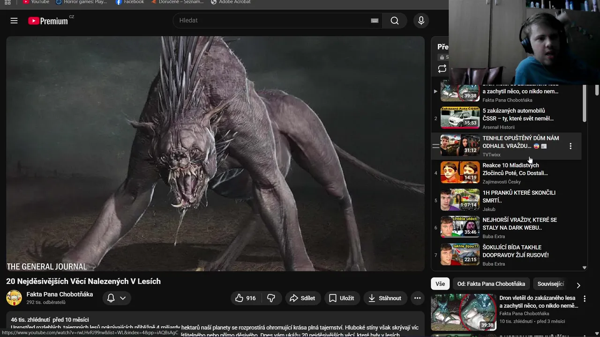Image resolution: width=600 pixels, height=337 pixels.
Task: Expand the video description text box
Action: click(215, 324)
